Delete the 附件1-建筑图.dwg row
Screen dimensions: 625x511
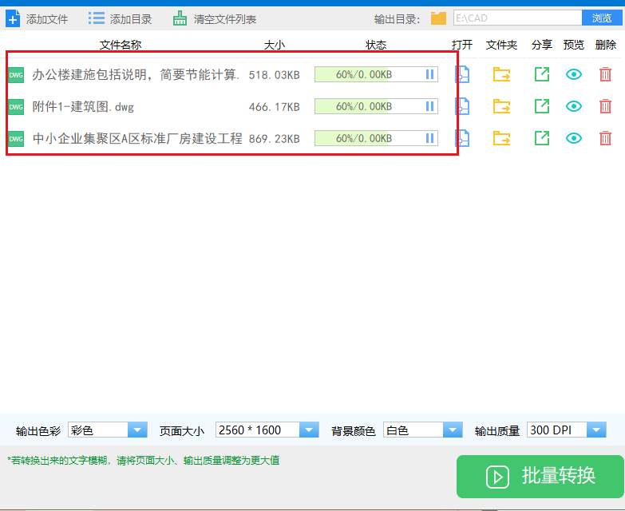605,106
